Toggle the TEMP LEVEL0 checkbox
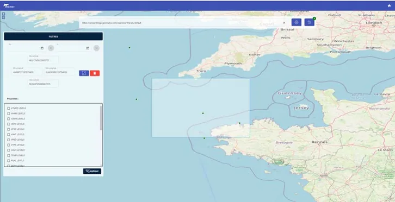Viewport: 395px width, 202px height. click(x=9, y=155)
